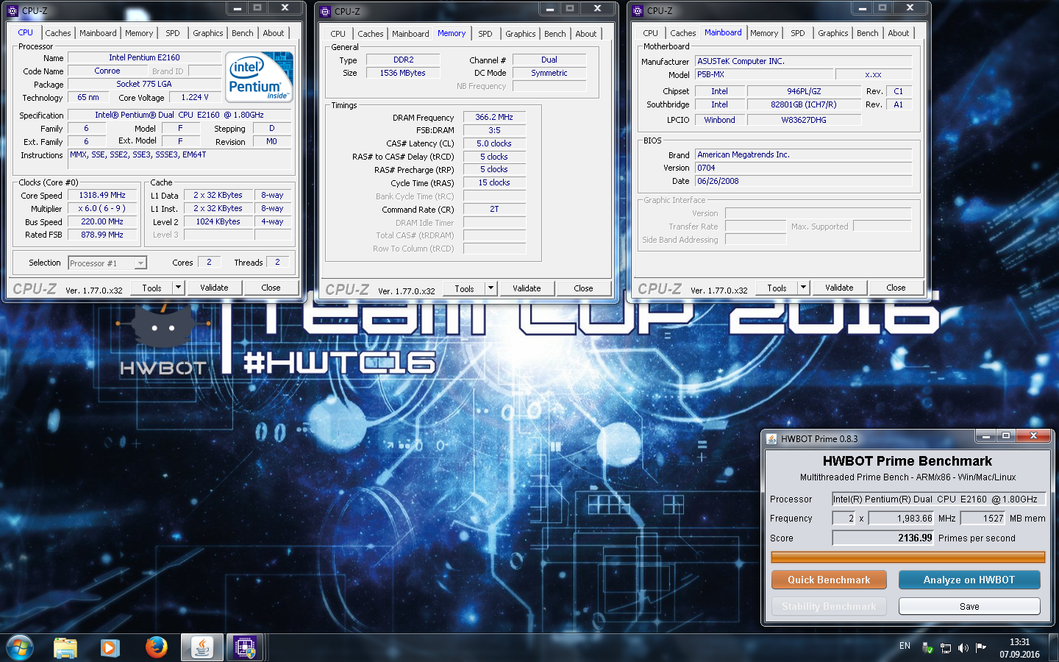The image size is (1059, 662).
Task: Click the mainboard Model value P5B-MX
Action: pyautogui.click(x=765, y=74)
